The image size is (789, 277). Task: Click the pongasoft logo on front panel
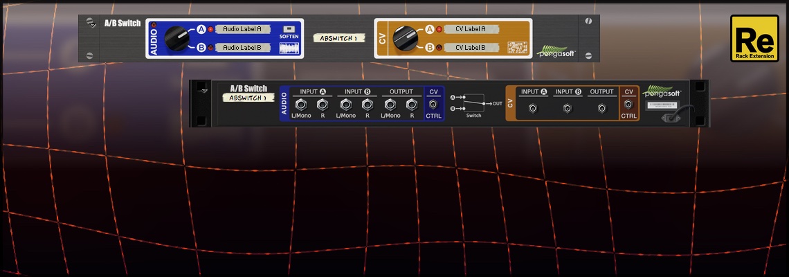coord(556,51)
